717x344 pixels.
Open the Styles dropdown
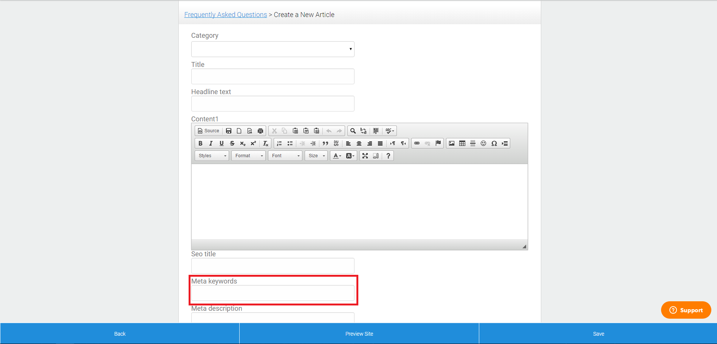click(x=212, y=156)
